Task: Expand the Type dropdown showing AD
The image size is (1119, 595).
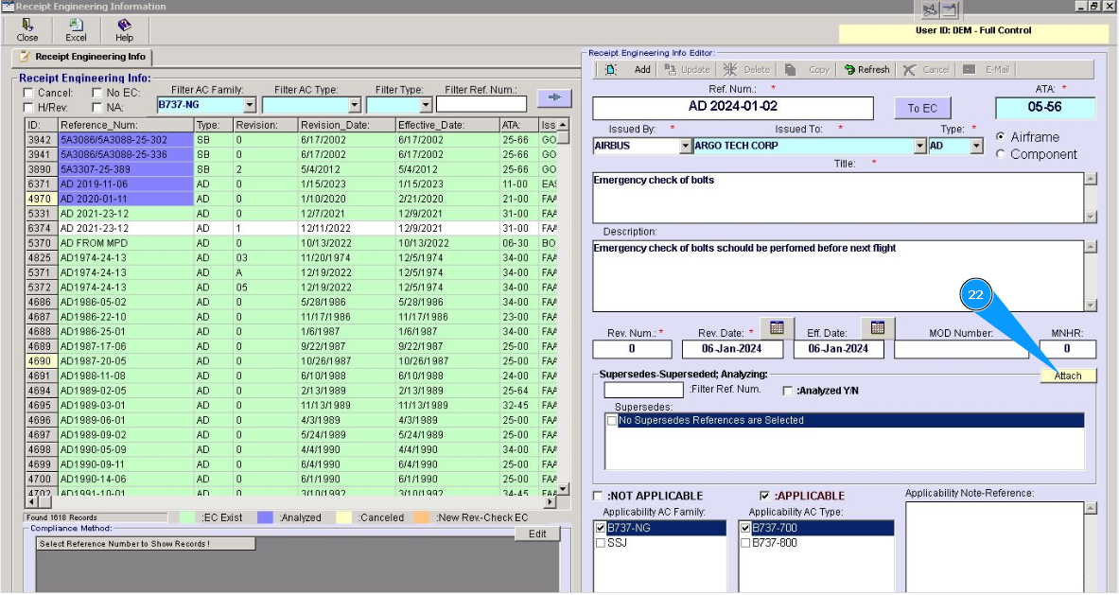Action: 977,147
